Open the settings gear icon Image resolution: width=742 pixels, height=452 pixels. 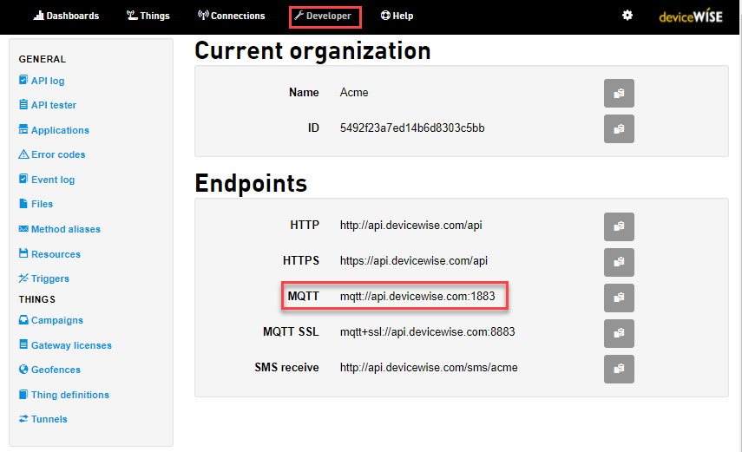click(x=627, y=16)
